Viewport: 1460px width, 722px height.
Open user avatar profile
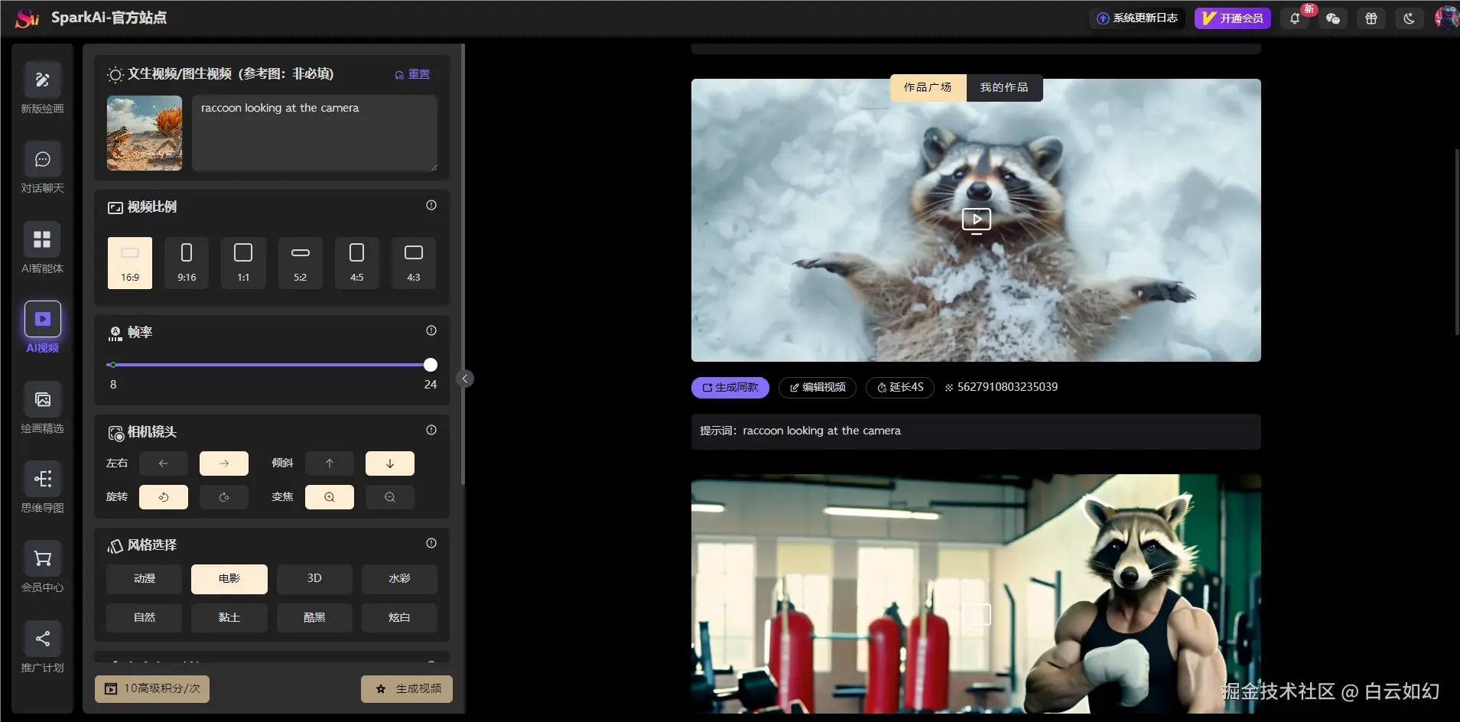tap(1446, 18)
